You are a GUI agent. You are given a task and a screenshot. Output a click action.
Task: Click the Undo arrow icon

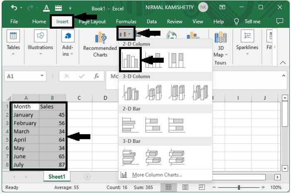click(x=14, y=8)
